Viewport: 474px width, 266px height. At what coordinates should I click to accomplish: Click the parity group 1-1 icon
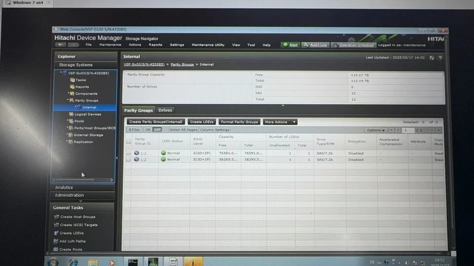pyautogui.click(x=137, y=153)
